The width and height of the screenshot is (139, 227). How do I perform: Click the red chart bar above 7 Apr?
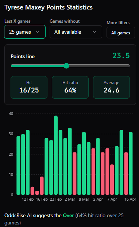[112, 179]
